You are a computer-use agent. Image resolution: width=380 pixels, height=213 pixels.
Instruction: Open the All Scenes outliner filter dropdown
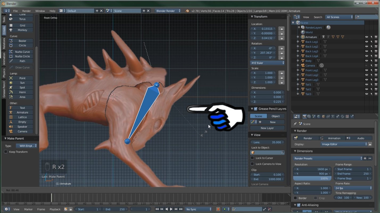[339, 17]
